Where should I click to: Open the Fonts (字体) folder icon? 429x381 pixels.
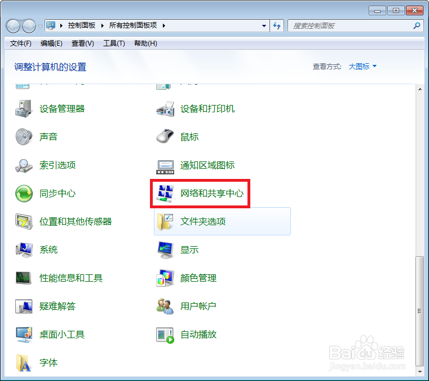click(24, 363)
